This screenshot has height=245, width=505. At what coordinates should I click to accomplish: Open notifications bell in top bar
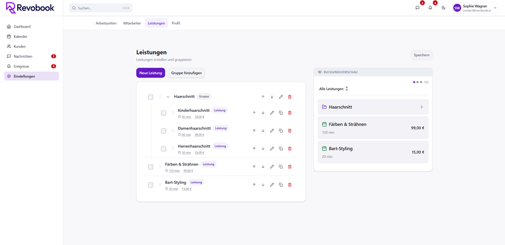point(431,8)
